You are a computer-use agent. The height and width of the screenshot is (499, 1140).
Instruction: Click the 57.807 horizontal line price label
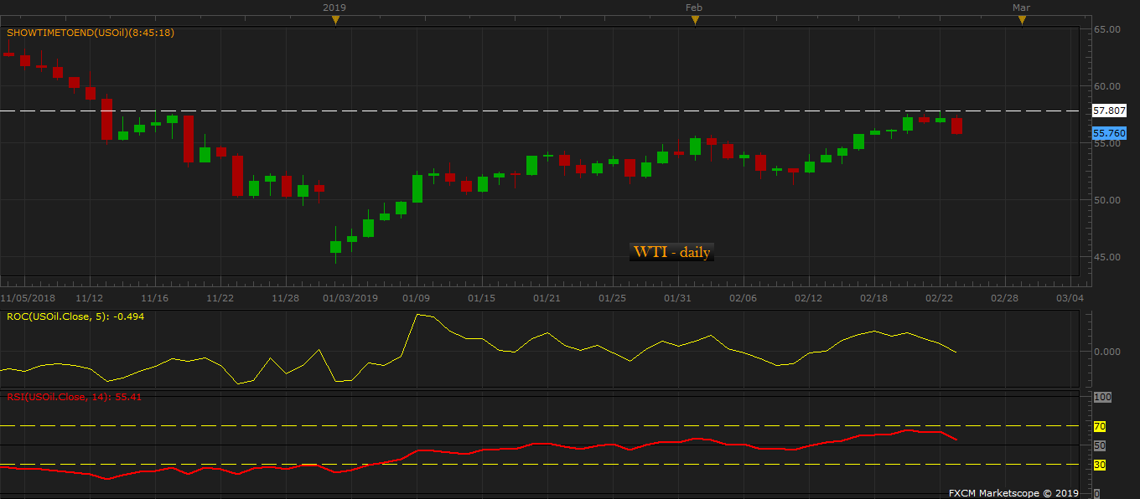coord(1109,111)
